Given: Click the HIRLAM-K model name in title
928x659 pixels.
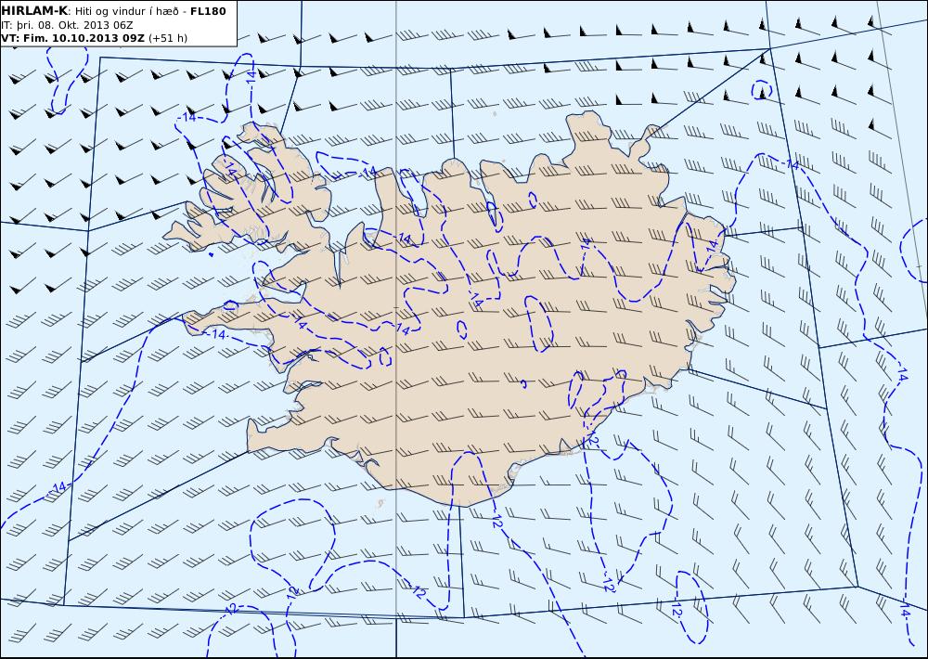Looking at the screenshot, I should pos(35,11).
